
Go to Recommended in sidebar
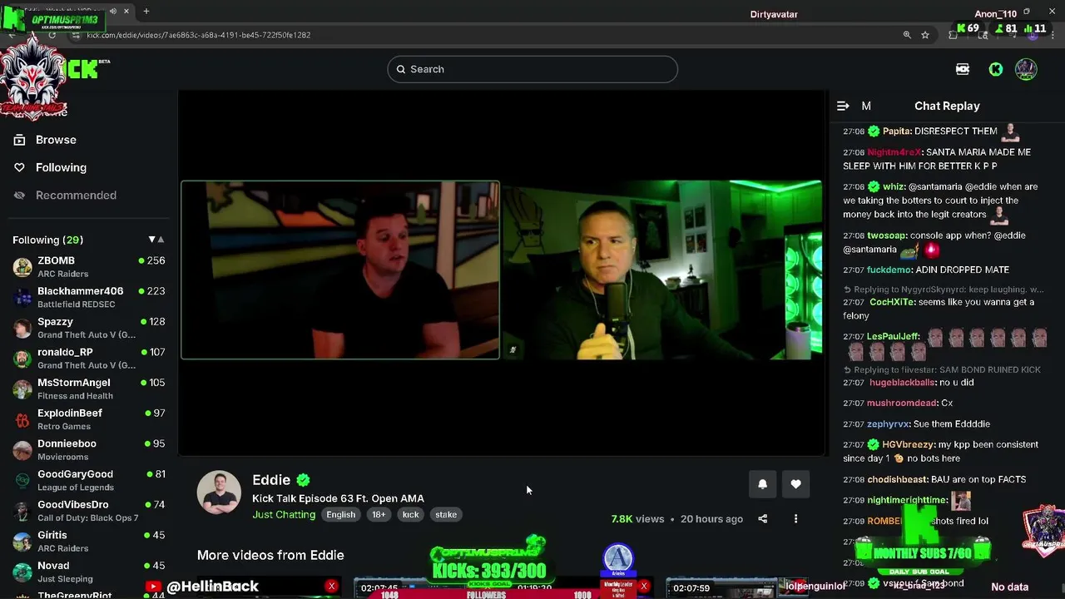tap(76, 195)
